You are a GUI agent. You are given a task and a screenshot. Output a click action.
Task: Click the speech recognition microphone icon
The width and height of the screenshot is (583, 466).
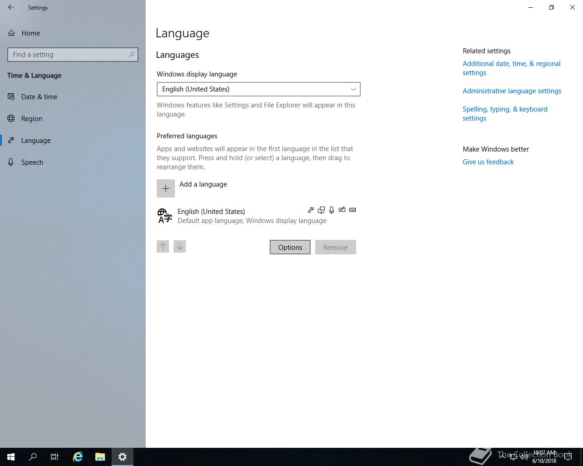[x=332, y=210]
